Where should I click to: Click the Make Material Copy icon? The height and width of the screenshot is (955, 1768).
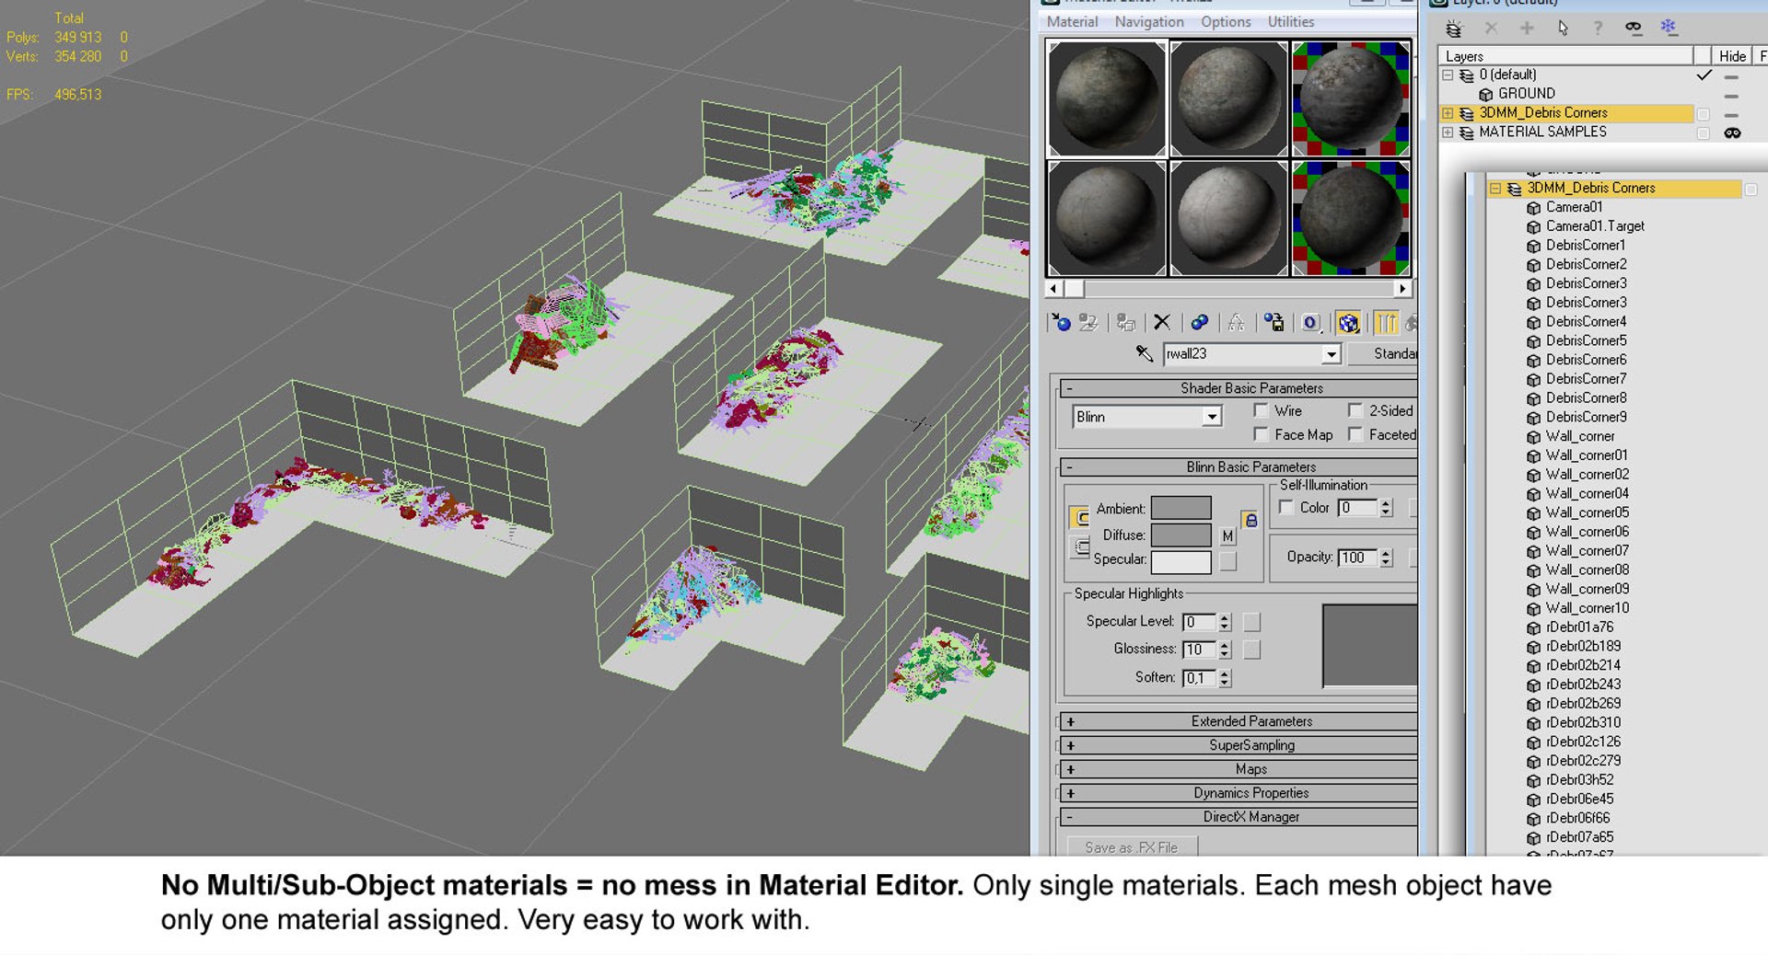point(1199,322)
